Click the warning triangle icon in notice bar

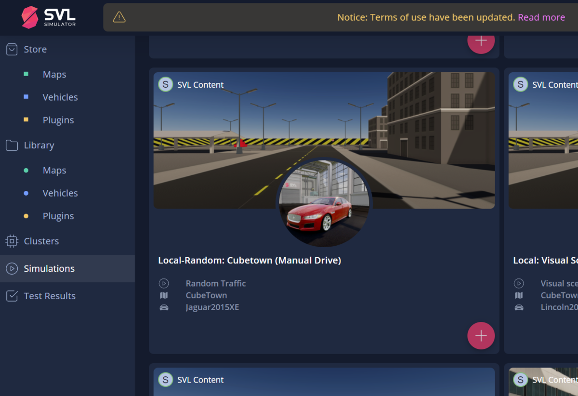coord(119,17)
